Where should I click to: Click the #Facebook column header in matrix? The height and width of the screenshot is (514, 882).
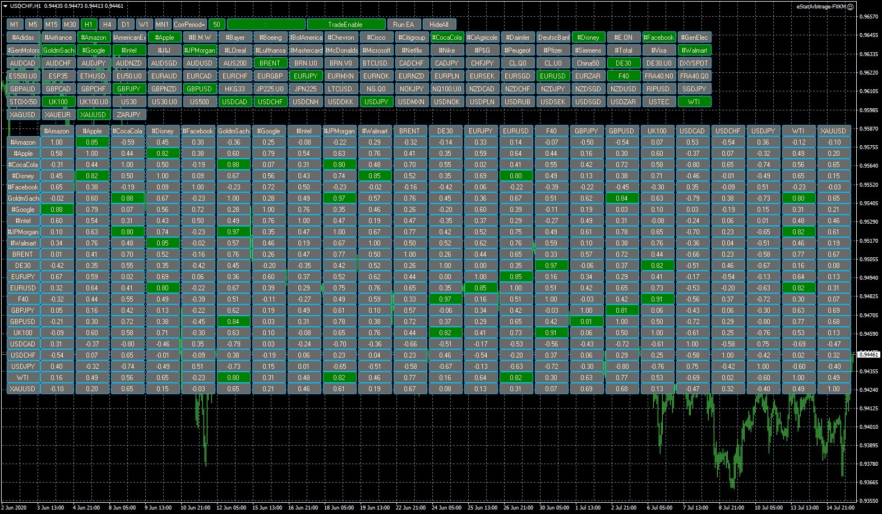(198, 131)
